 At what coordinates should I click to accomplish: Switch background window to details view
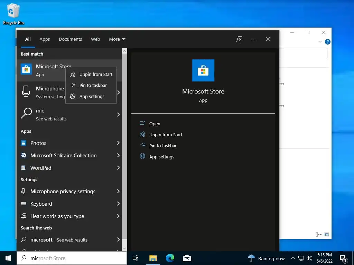click(x=318, y=235)
